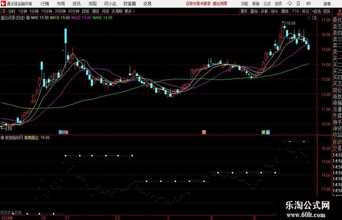Viewport: 342px width, 220px height.
Task: Expand main chart indicator dropdown arrow
Action: (28, 18)
